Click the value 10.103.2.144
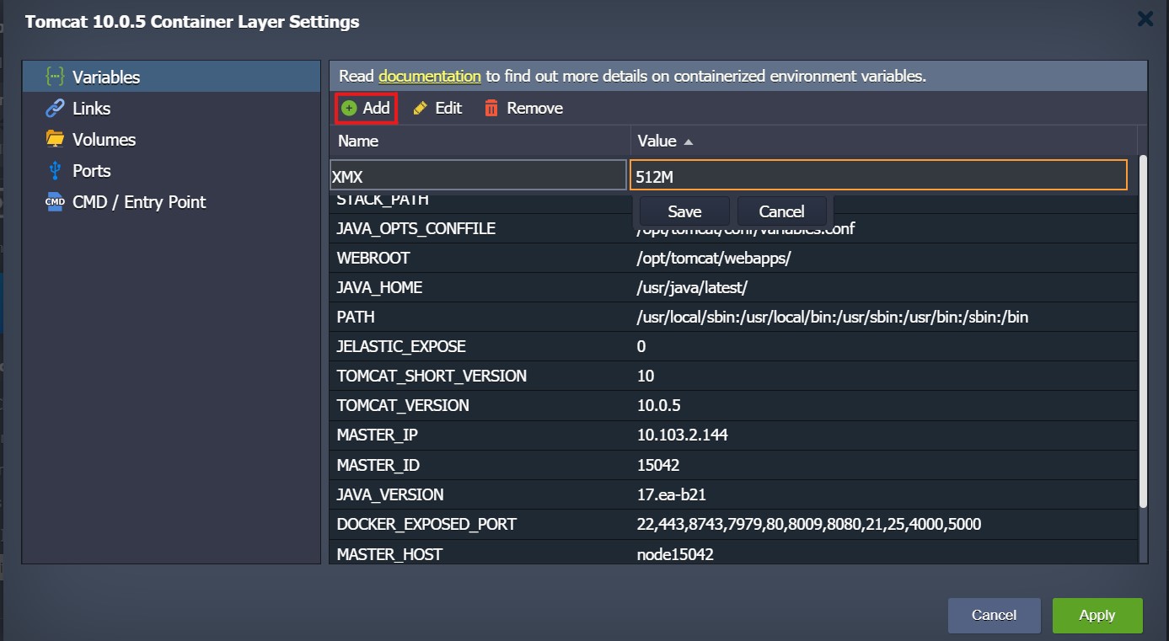The height and width of the screenshot is (641, 1169). coord(683,435)
